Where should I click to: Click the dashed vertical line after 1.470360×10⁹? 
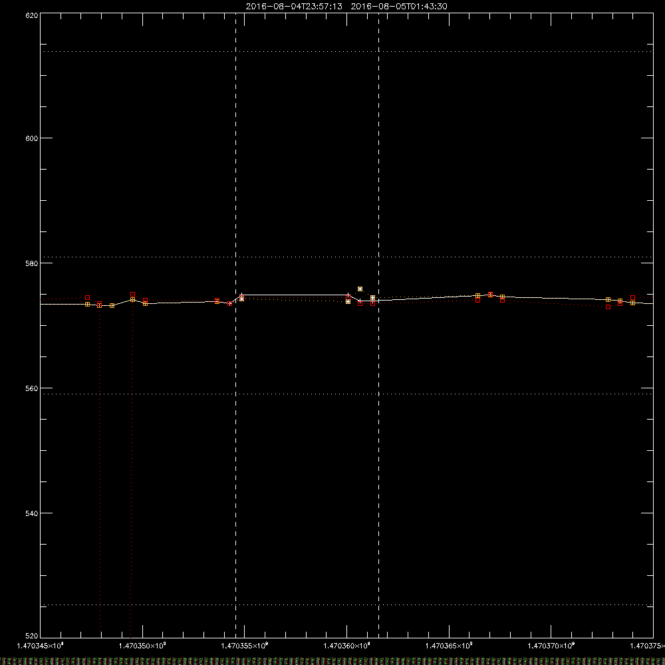tap(379, 325)
